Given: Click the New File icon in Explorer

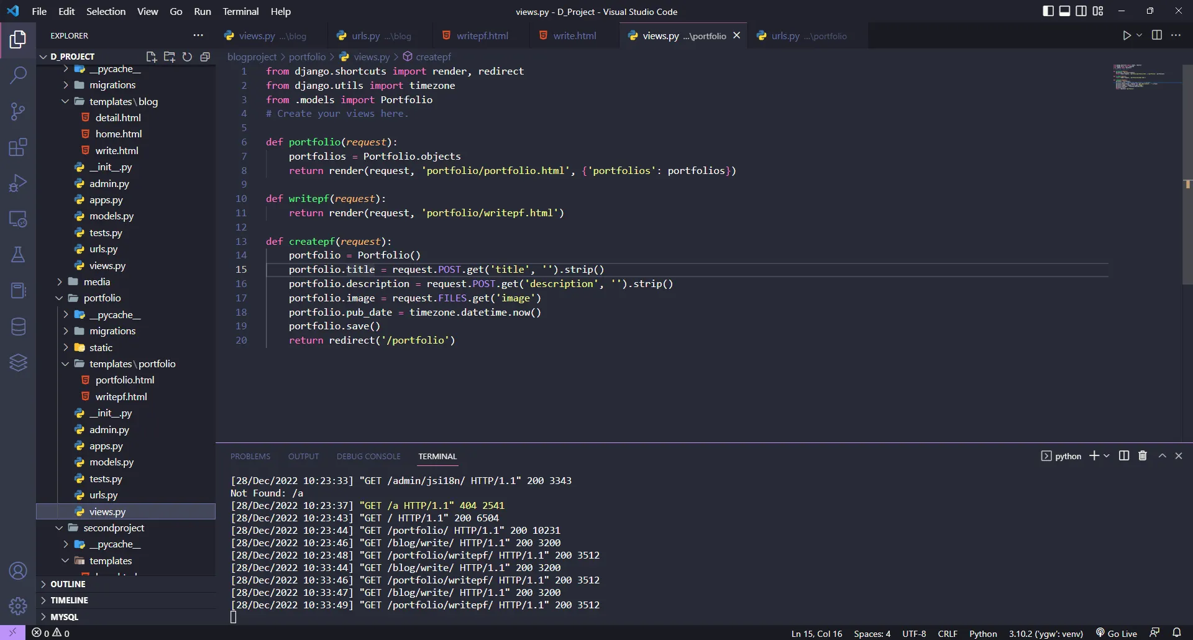Looking at the screenshot, I should click(x=151, y=57).
